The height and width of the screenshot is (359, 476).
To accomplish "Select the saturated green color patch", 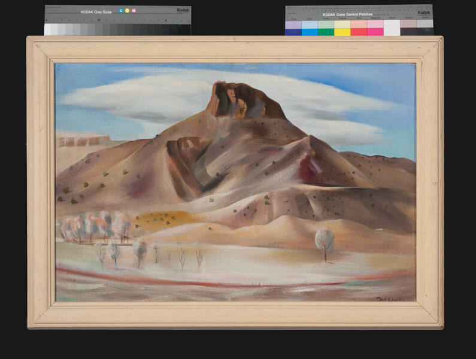I will click(x=326, y=32).
